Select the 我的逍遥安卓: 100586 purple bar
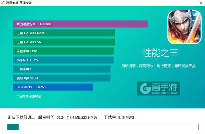The image size is (205, 134). (80, 24)
